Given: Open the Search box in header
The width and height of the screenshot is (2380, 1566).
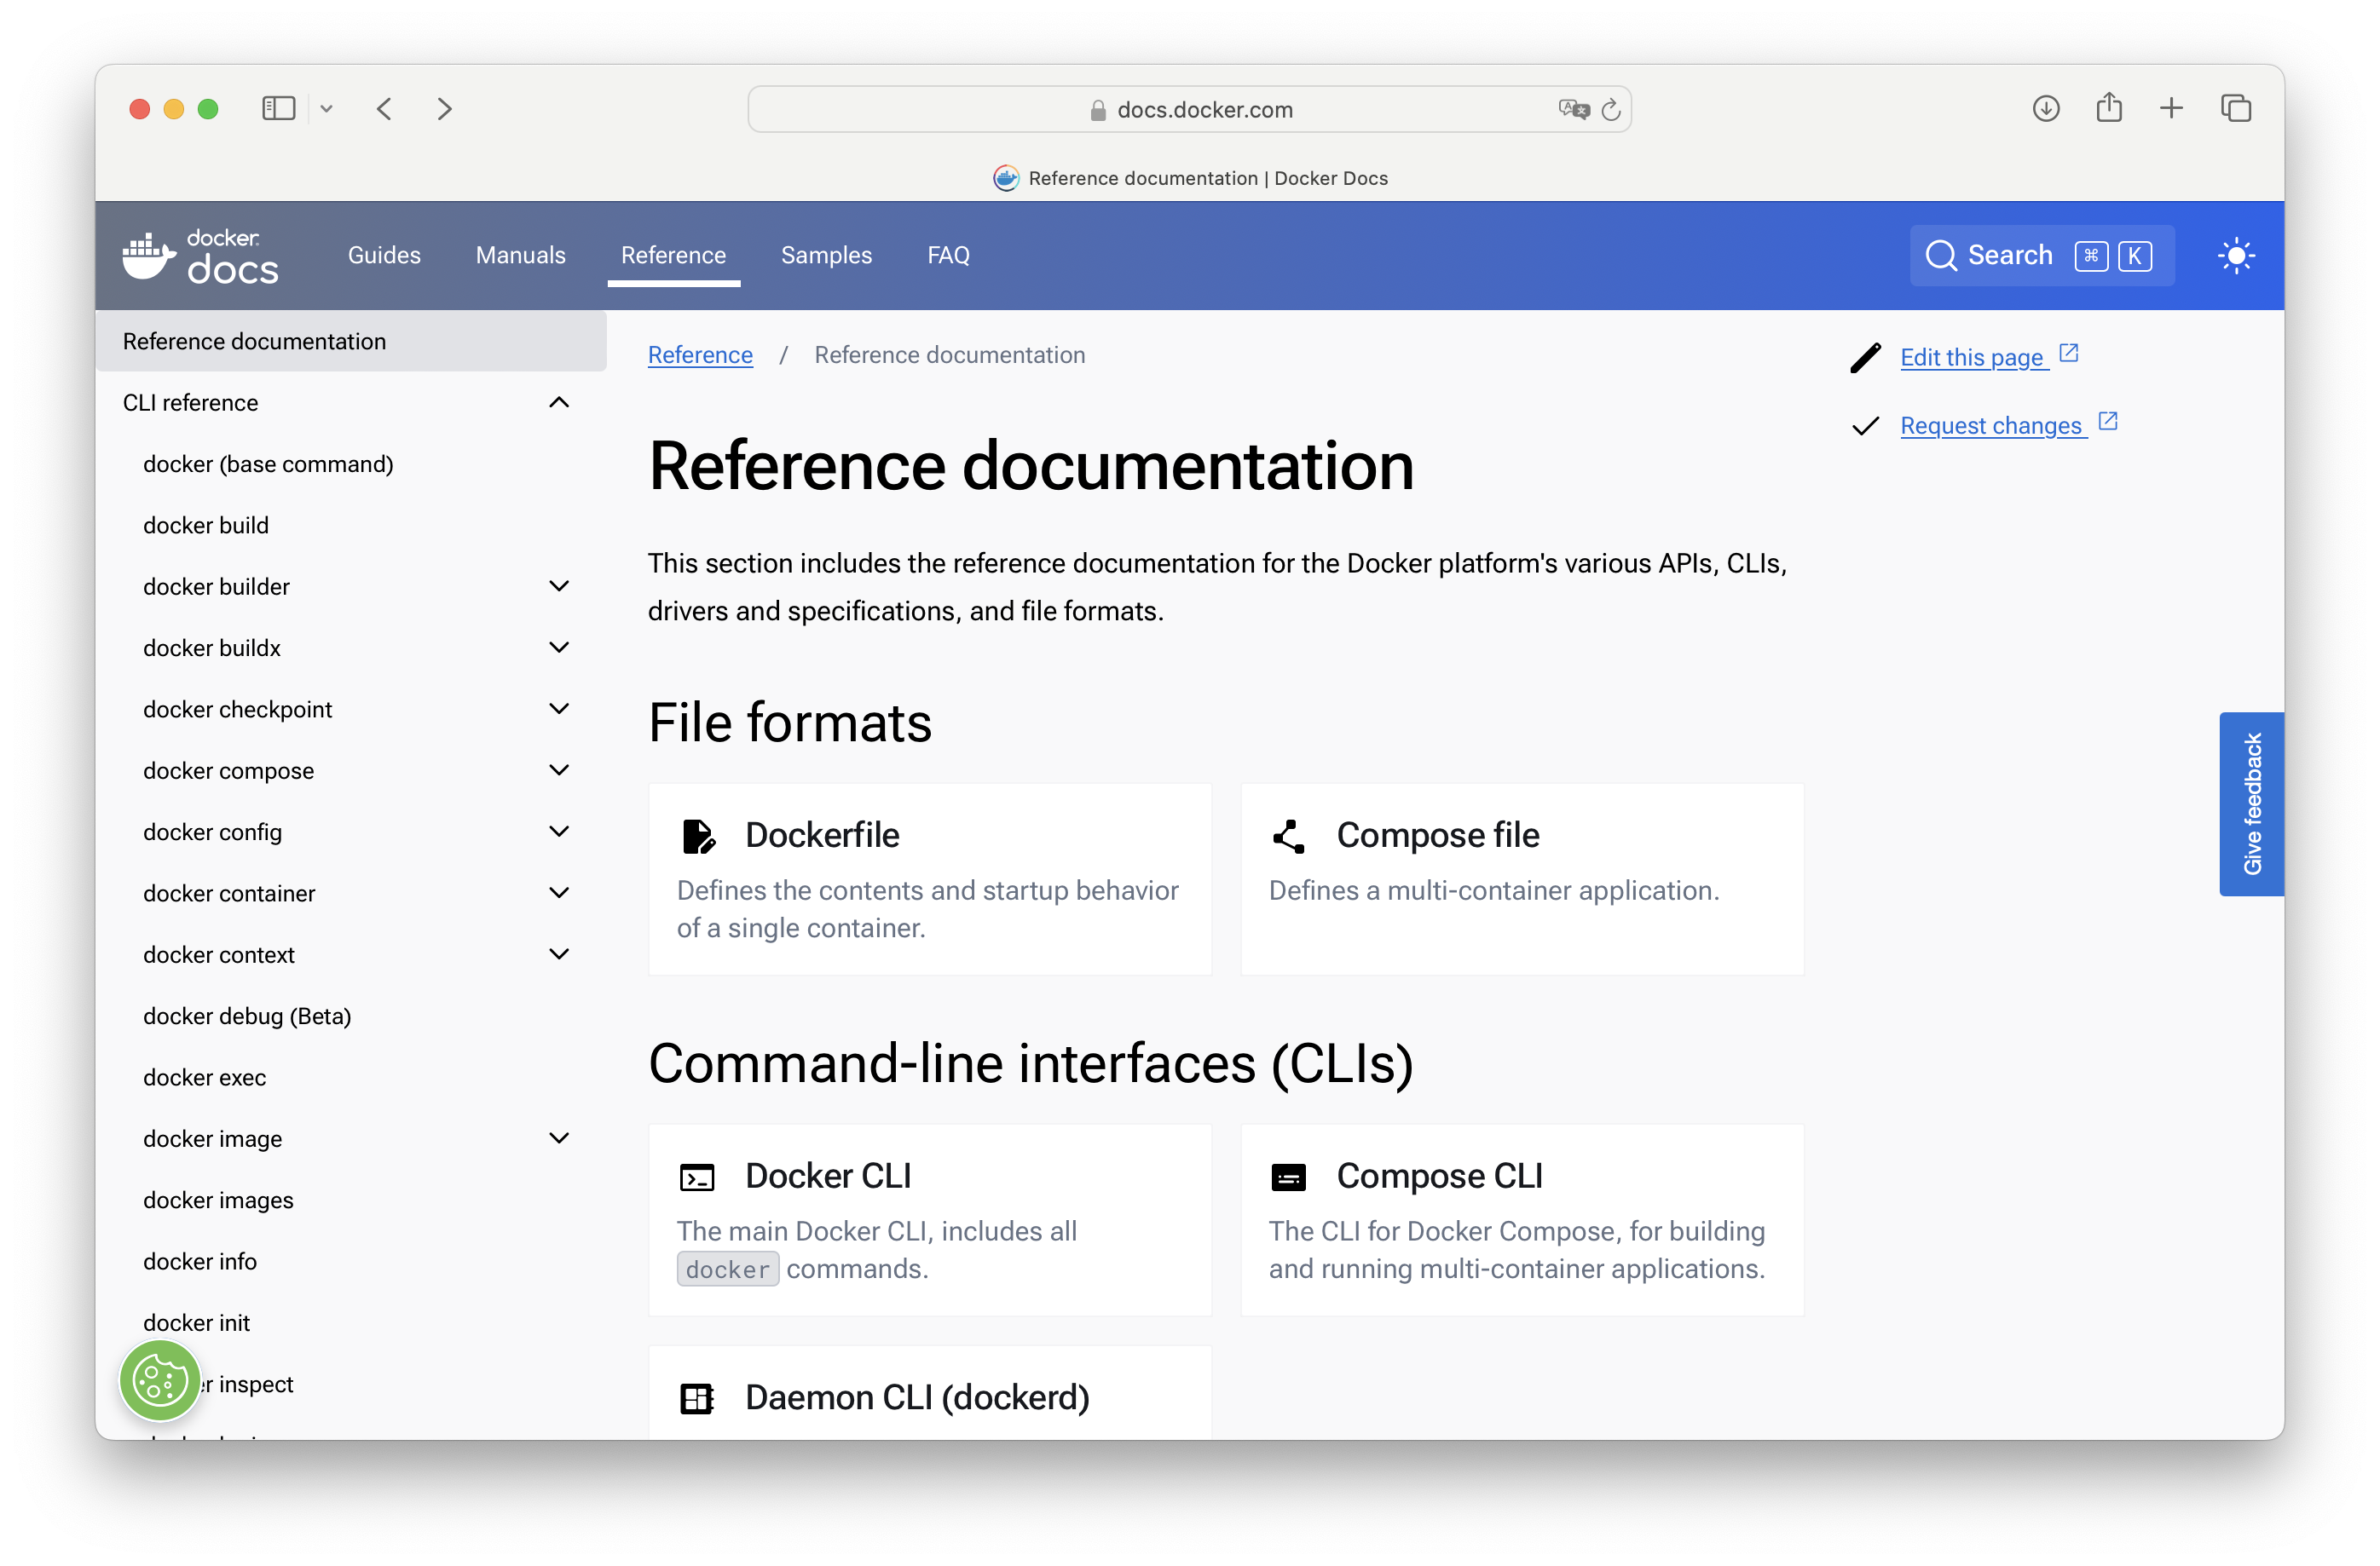Looking at the screenshot, I should pyautogui.click(x=2041, y=256).
